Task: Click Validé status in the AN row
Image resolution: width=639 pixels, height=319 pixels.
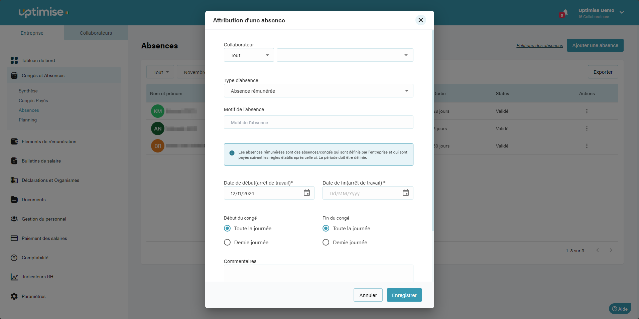Action: [x=502, y=128]
